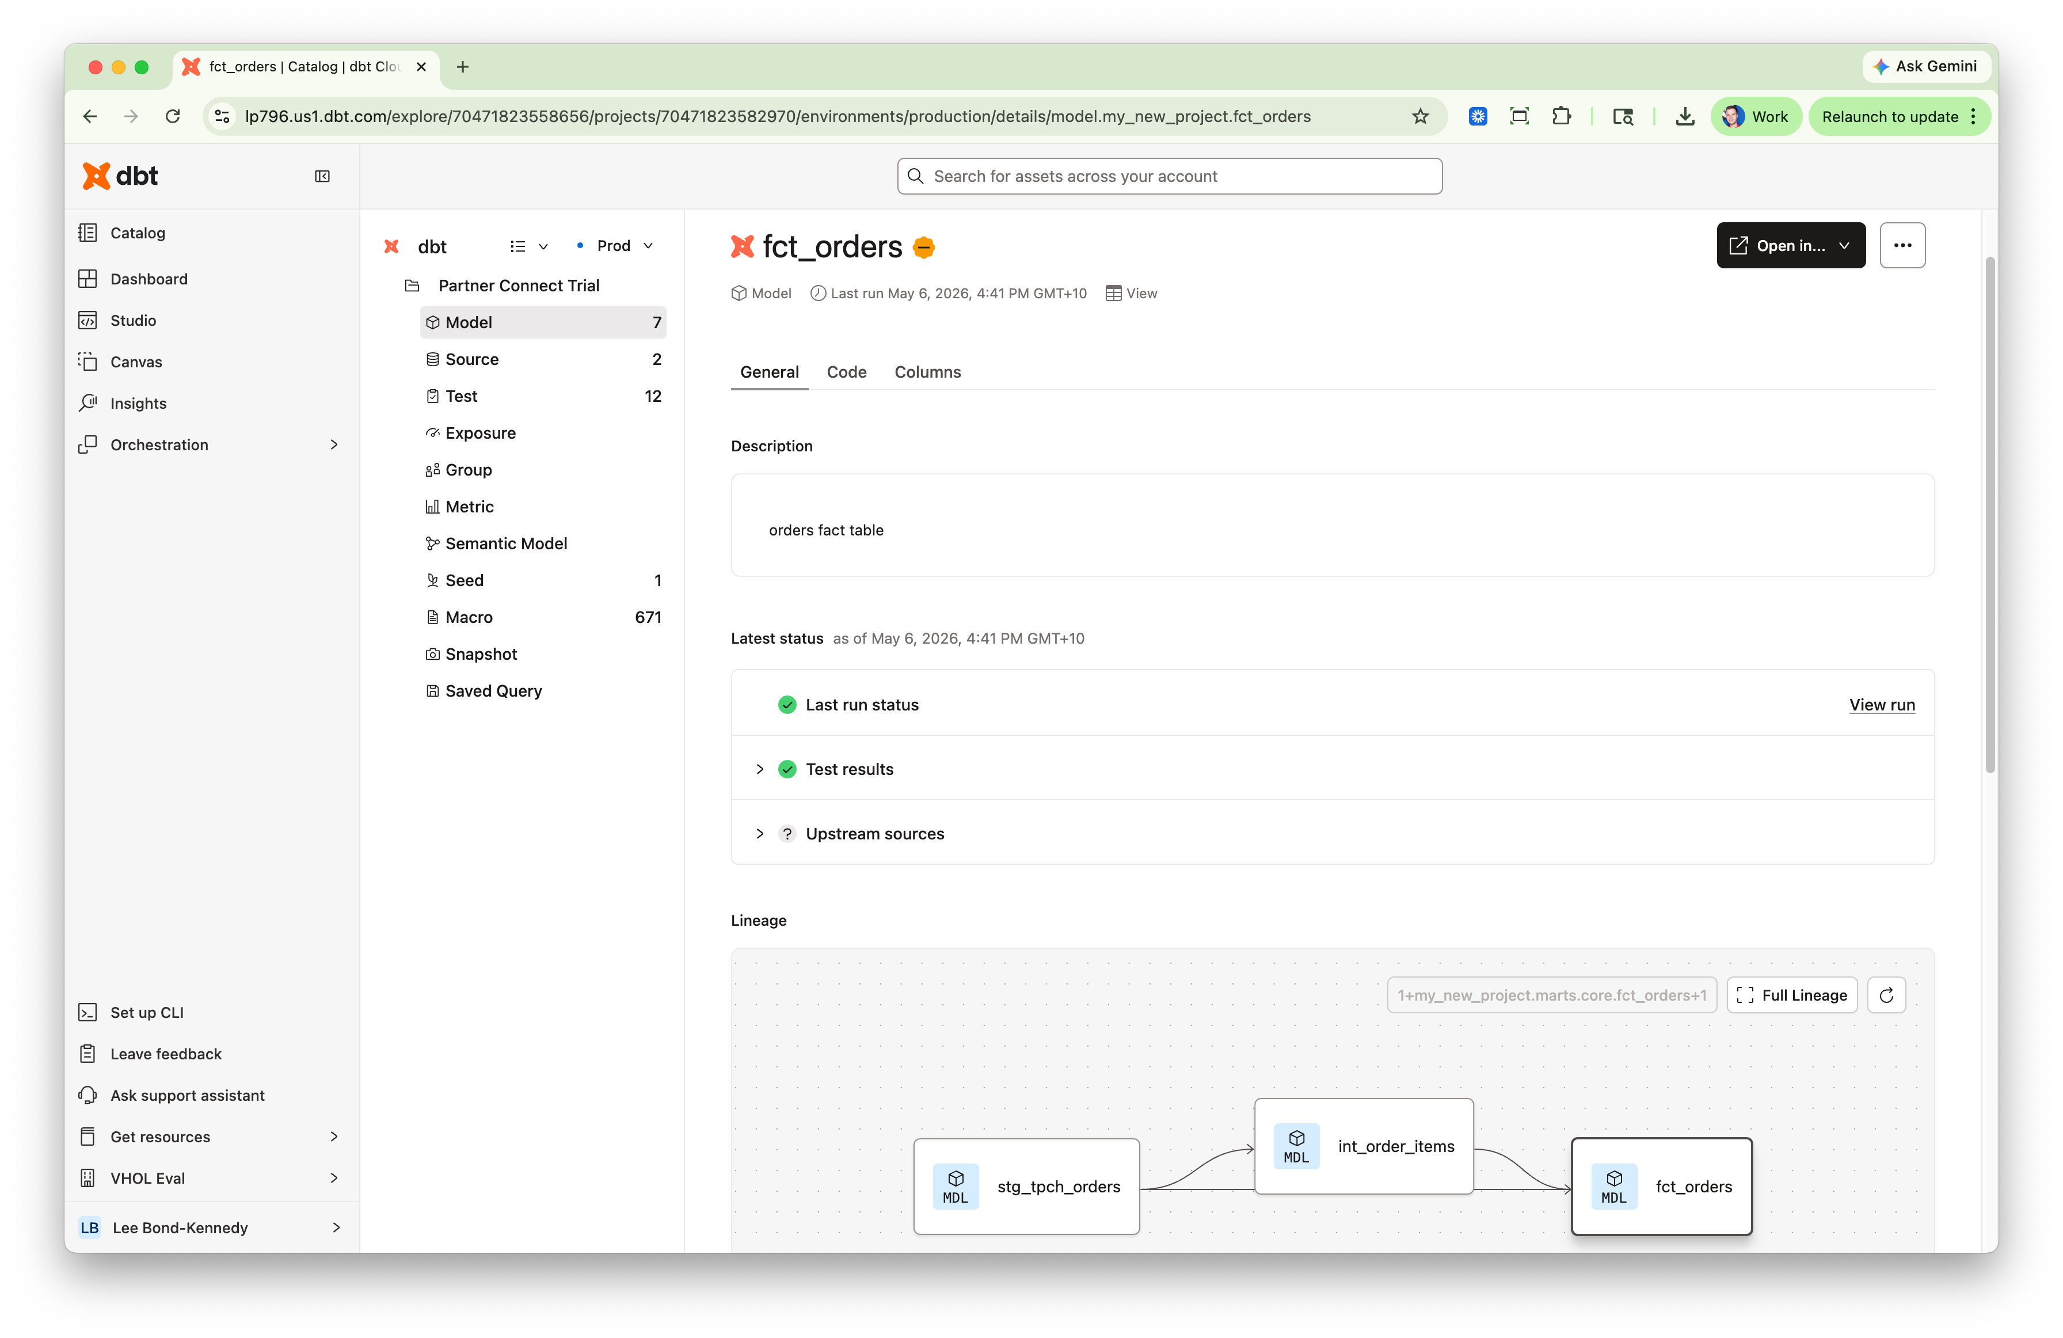This screenshot has height=1338, width=2063.
Task: Select stg_tpch_orders lineage node
Action: pos(1026,1186)
